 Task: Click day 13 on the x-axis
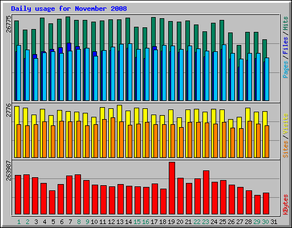120,222
